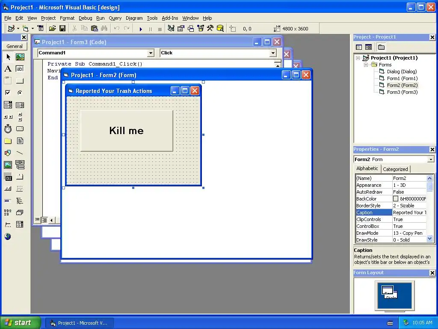Open the Command1 object dropdown
The image size is (438, 329).
point(151,53)
